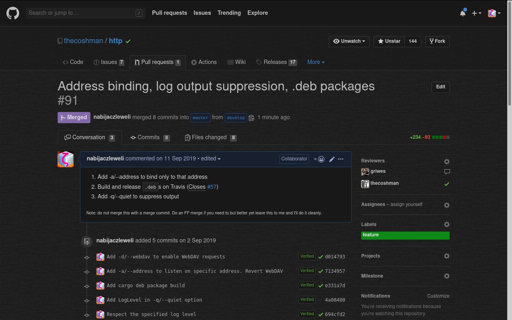Edit the comment with pencil icon
This screenshot has height=320, width=512.
(332, 159)
